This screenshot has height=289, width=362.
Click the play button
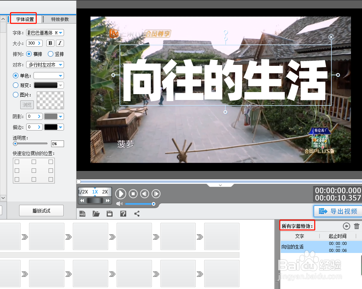pyautogui.click(x=121, y=194)
